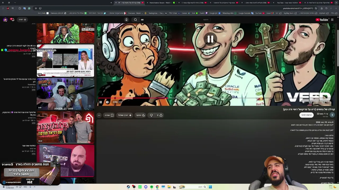Open the Google Translate bookmark

coord(246,13)
